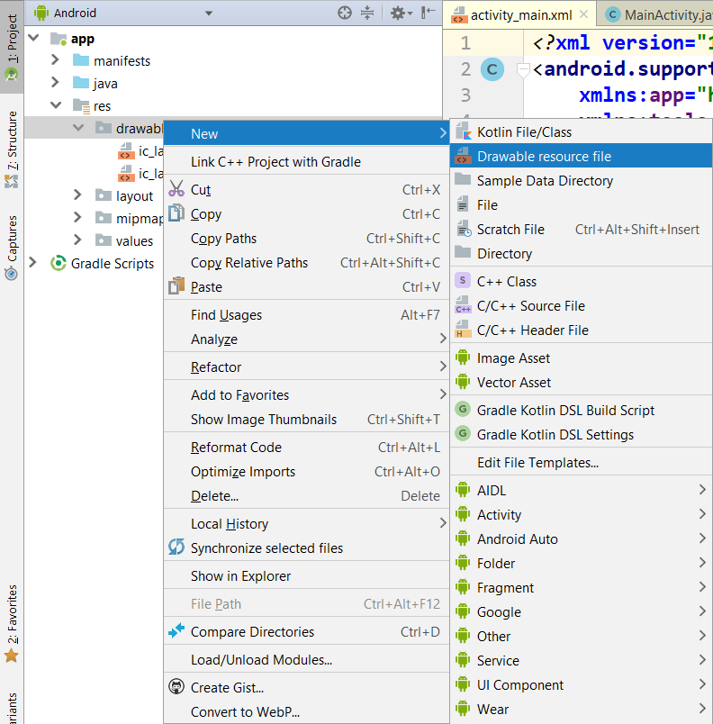Screen dimensions: 713x724
Task: Open the UI Component submenu
Action: 581,684
